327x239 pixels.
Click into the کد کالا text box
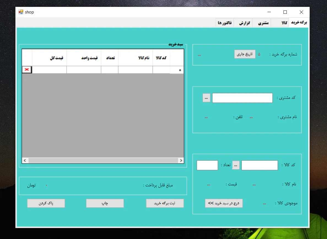tap(260, 165)
